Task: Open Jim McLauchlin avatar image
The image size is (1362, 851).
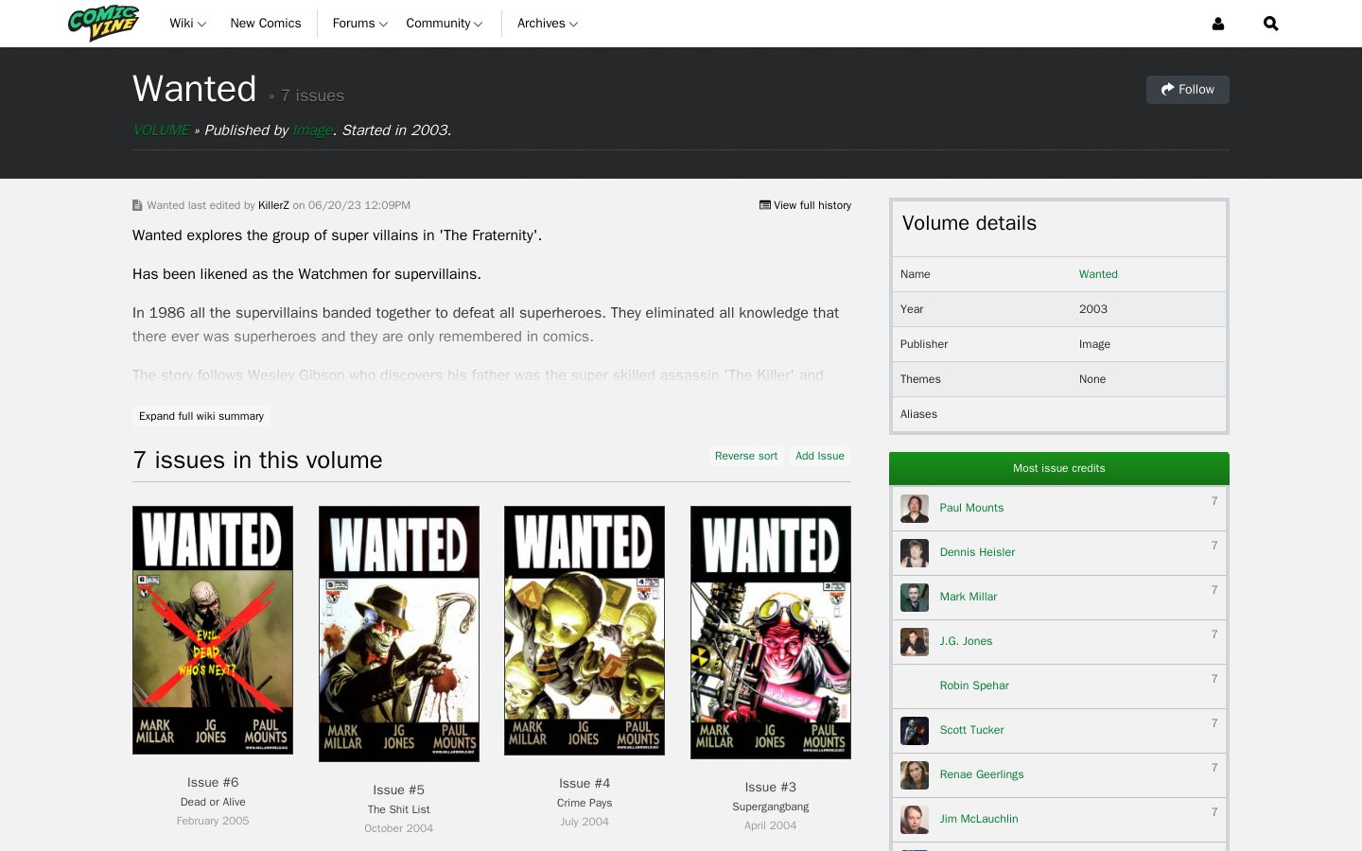Action: pyautogui.click(x=915, y=820)
